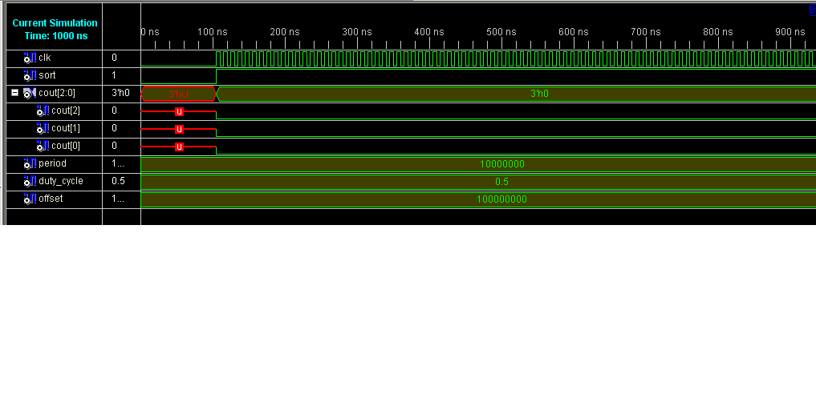Image resolution: width=816 pixels, height=410 pixels.
Task: Click the 800 ns mark on time ruler
Action: tap(718, 32)
